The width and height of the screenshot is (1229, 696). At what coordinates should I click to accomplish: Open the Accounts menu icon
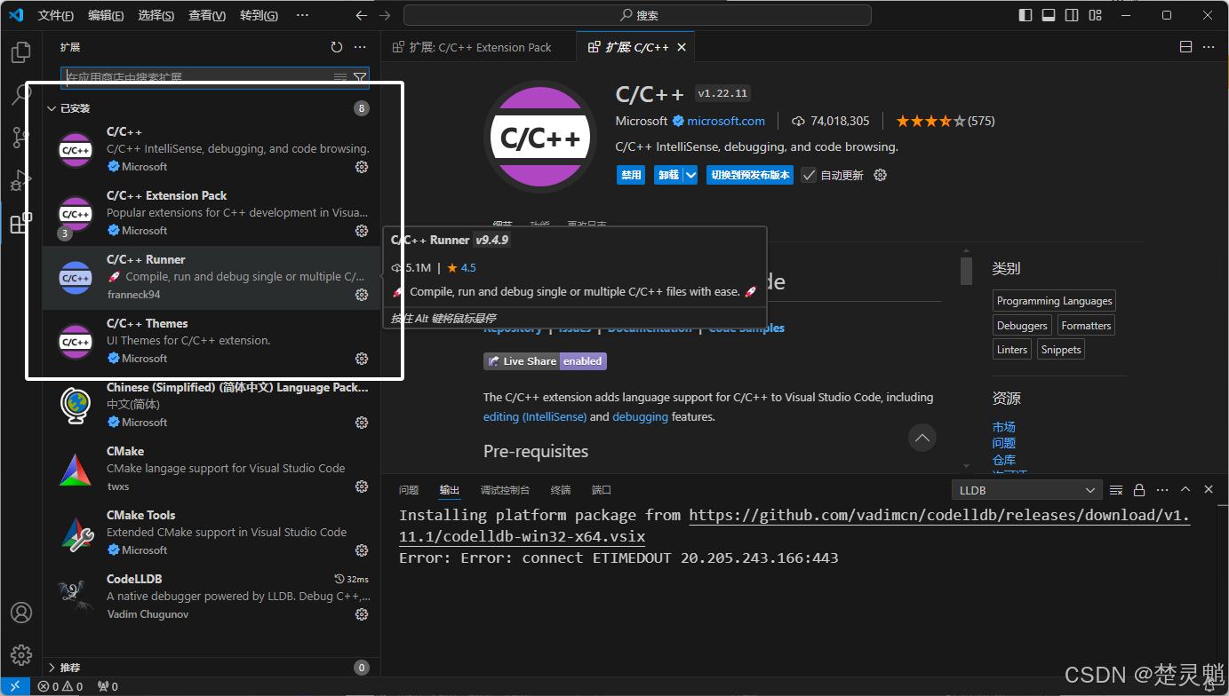(x=21, y=613)
